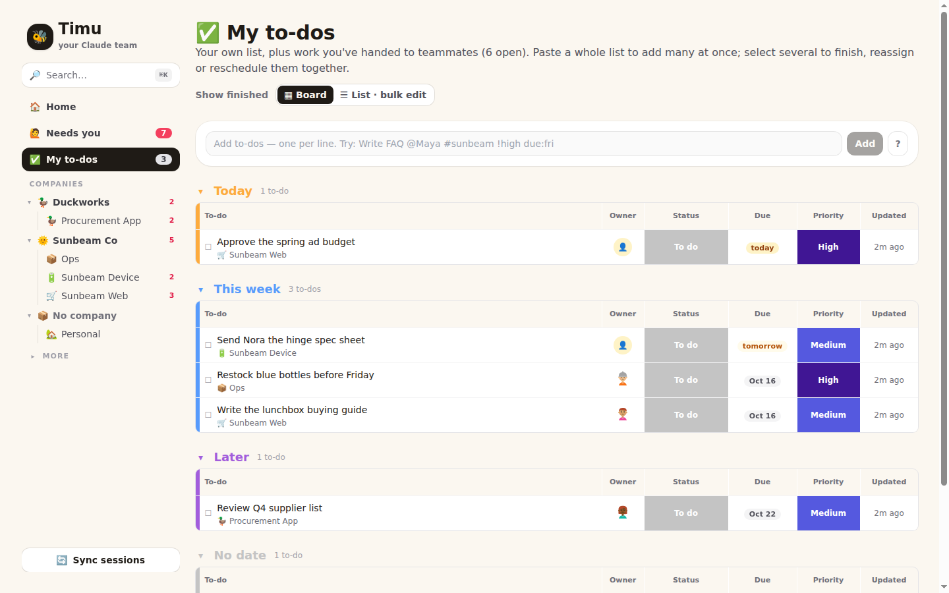Check the Approve the spring ad budget checkbox
Image resolution: width=949 pixels, height=593 pixels.
click(208, 247)
